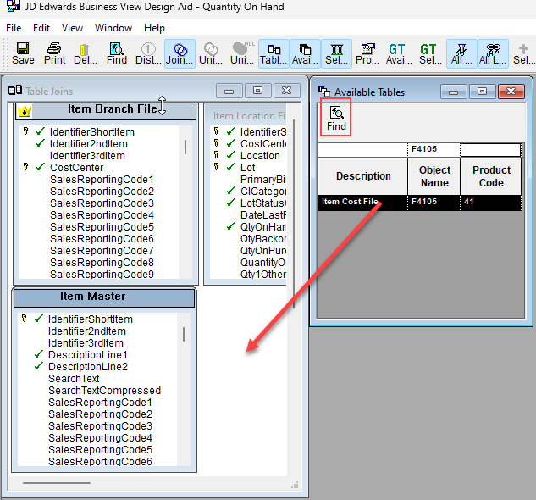
Task: Uncheck DescriptionLine2 in Item Master
Action: coord(39,366)
